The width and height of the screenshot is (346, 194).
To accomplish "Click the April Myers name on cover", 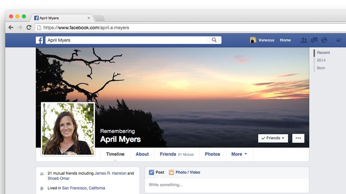I will click(120, 139).
